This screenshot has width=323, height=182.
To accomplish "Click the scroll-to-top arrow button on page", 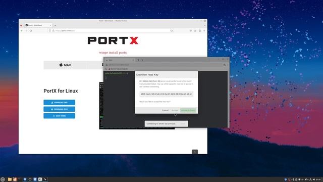I will pos(195,152).
